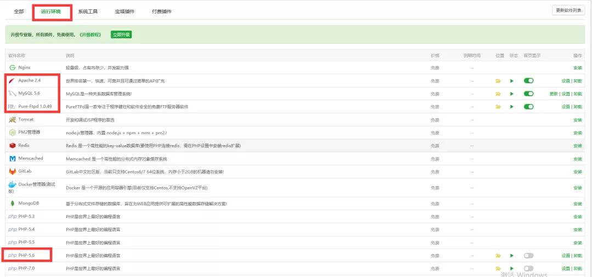592x277 pixels.
Task: Toggle homepage display for Pure-Ftpd
Action: tap(528, 107)
